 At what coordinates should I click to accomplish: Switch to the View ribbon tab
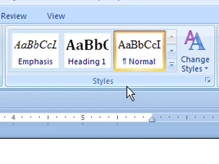(56, 16)
